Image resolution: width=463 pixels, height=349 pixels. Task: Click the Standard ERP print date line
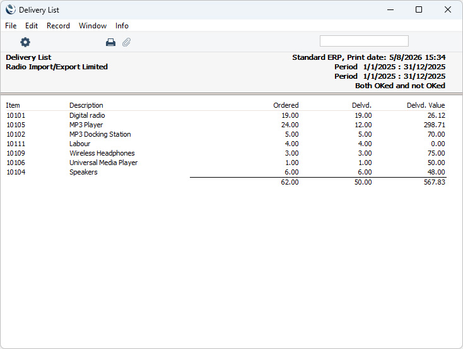point(369,57)
